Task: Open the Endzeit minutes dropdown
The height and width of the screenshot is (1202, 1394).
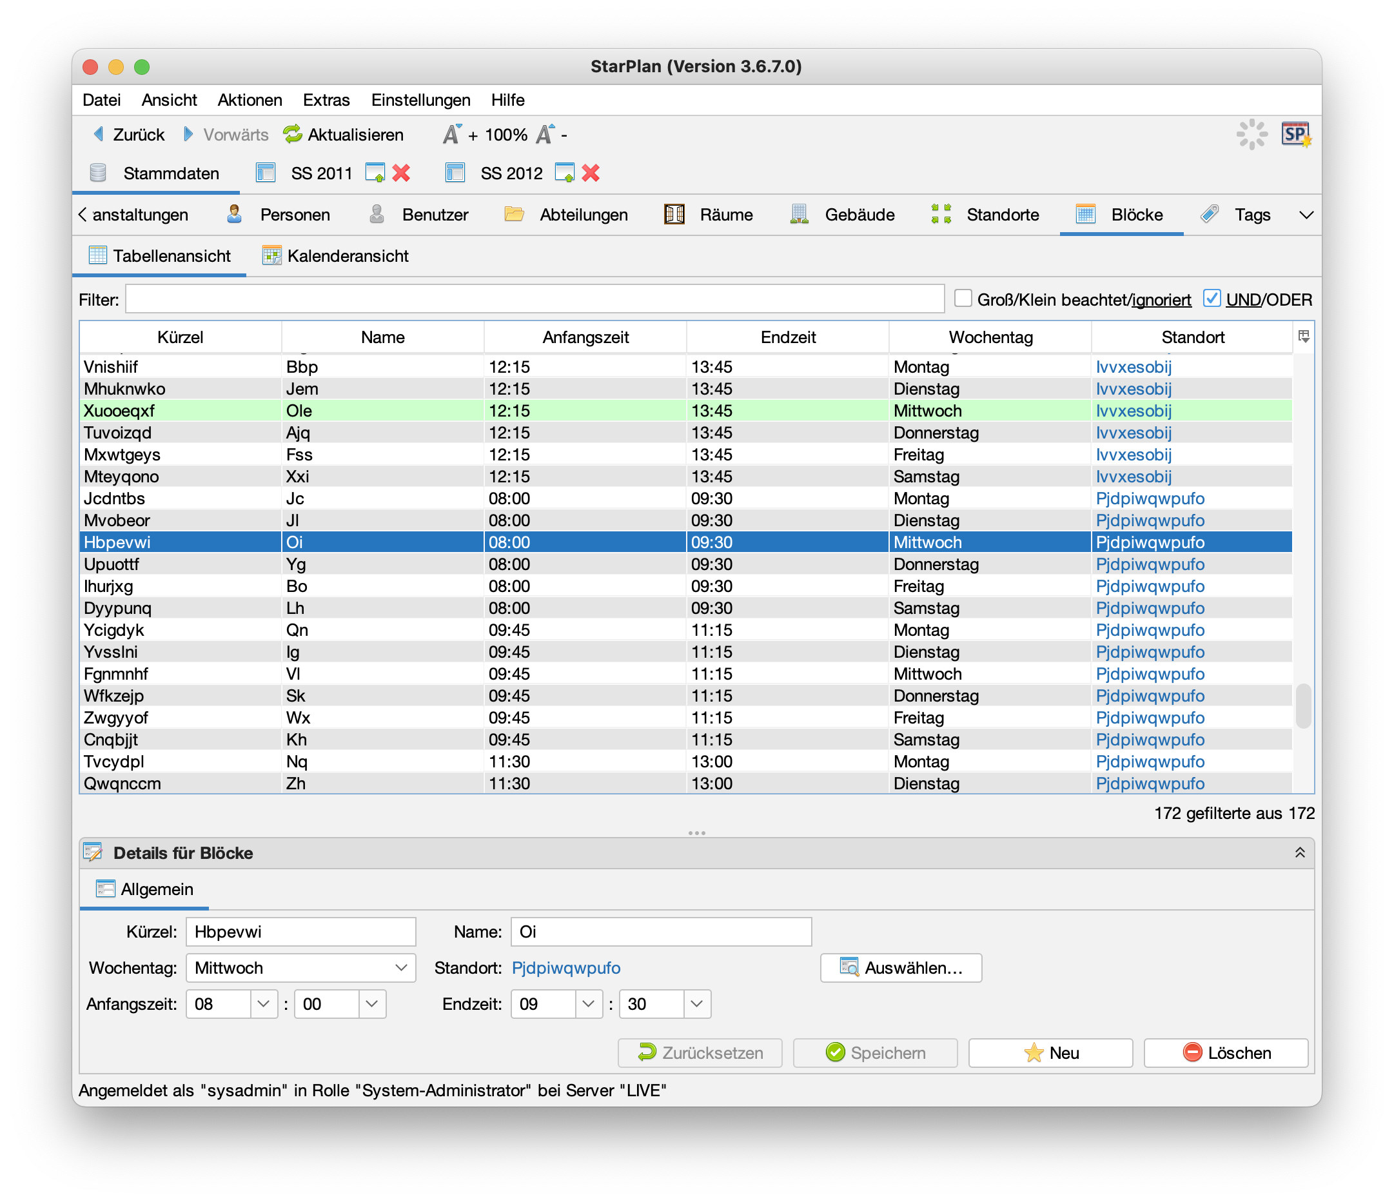Action: (x=696, y=1004)
